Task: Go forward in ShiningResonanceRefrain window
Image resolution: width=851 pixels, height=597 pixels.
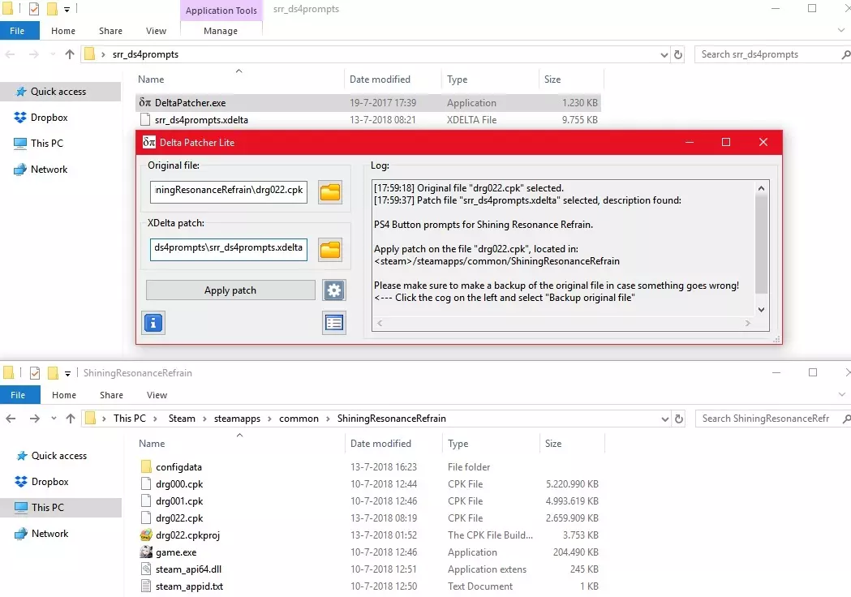Action: [34, 419]
